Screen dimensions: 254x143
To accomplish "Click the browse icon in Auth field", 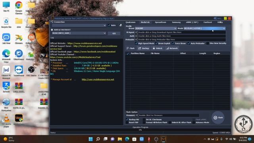I will 137,36.
